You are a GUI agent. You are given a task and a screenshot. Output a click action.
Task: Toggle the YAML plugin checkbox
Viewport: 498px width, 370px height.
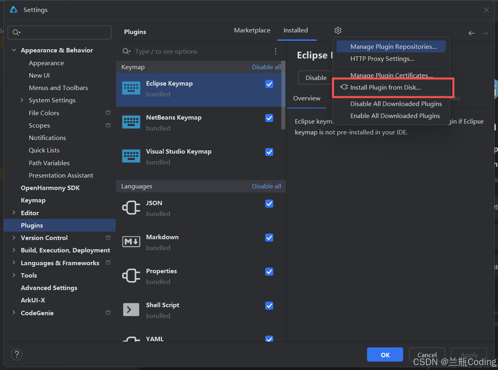pyautogui.click(x=269, y=339)
